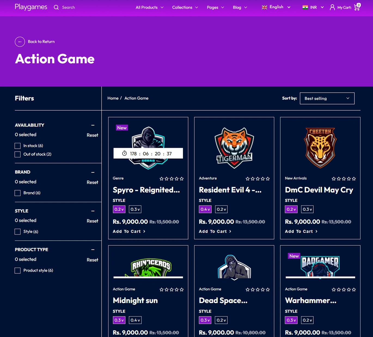The width and height of the screenshot is (373, 337).
Task: Click star rating on DmC Devil May Cry
Action: pyautogui.click(x=344, y=179)
